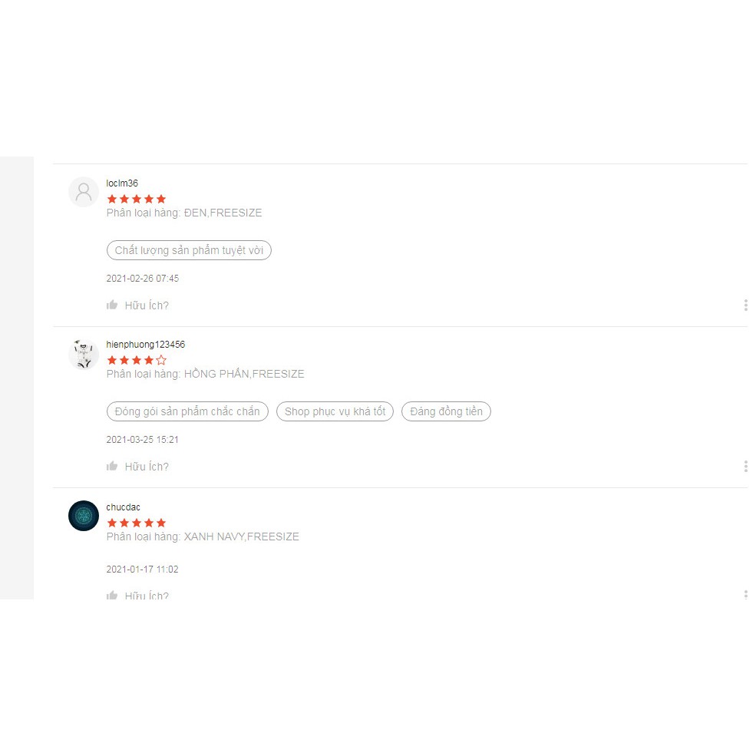Open username link loclm36

click(122, 183)
